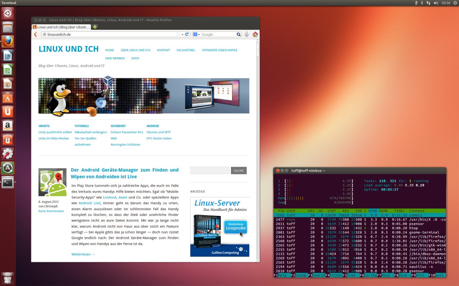Open LibreOffice Writer from the launcher
Image resolution: width=459 pixels, height=286 pixels.
pyautogui.click(x=8, y=55)
